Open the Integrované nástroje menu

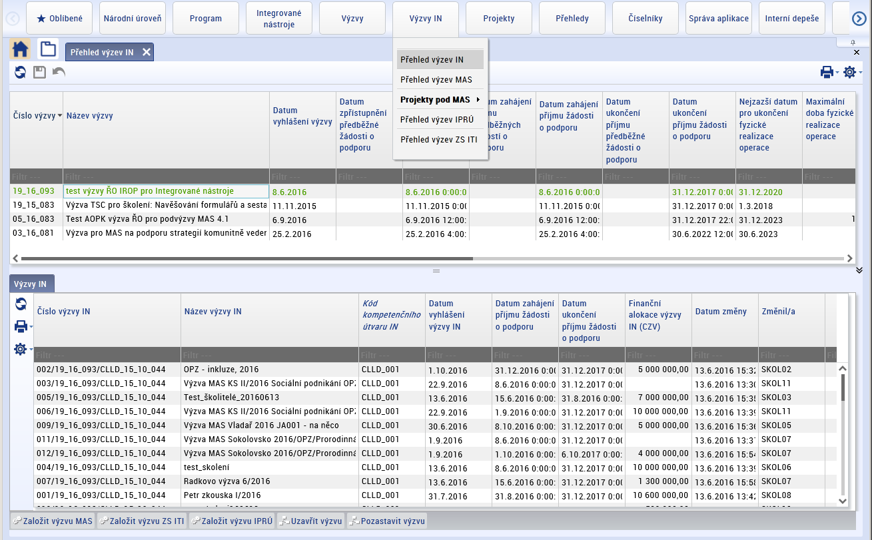tap(279, 18)
